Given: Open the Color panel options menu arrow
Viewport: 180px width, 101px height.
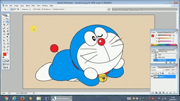Looking at the screenshot, I should tap(177, 33).
